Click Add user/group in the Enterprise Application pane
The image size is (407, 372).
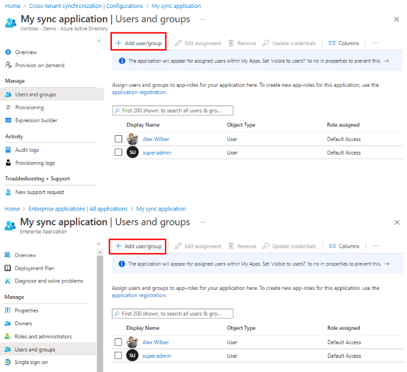(138, 246)
